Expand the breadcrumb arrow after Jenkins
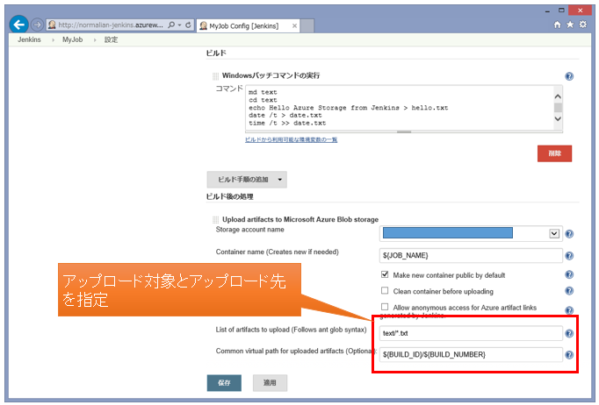 (x=53, y=40)
